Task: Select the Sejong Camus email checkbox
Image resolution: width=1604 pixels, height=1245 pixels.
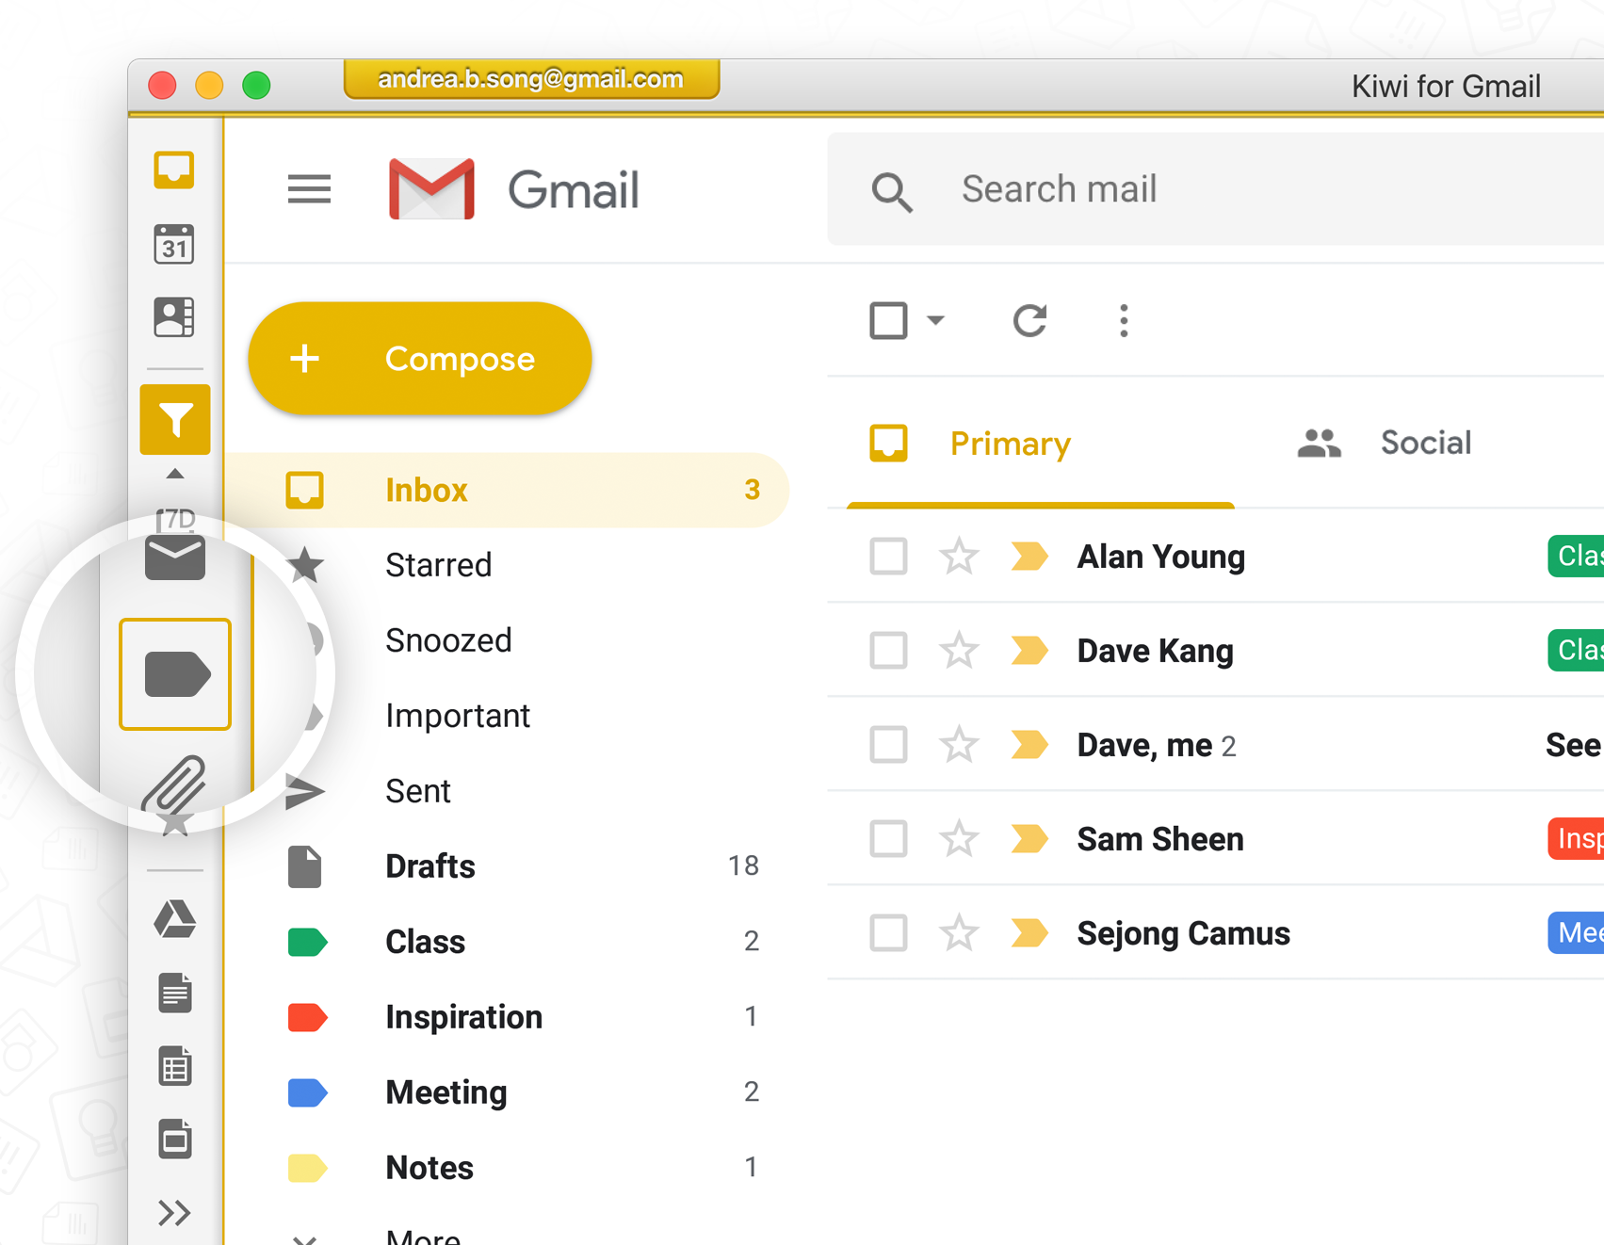Action: pyautogui.click(x=888, y=933)
